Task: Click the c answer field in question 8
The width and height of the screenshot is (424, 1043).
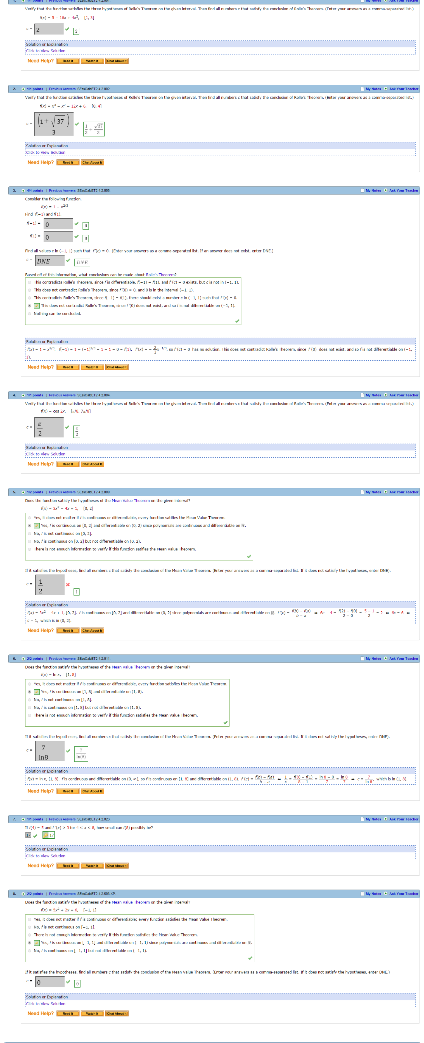Action: pos(50,982)
